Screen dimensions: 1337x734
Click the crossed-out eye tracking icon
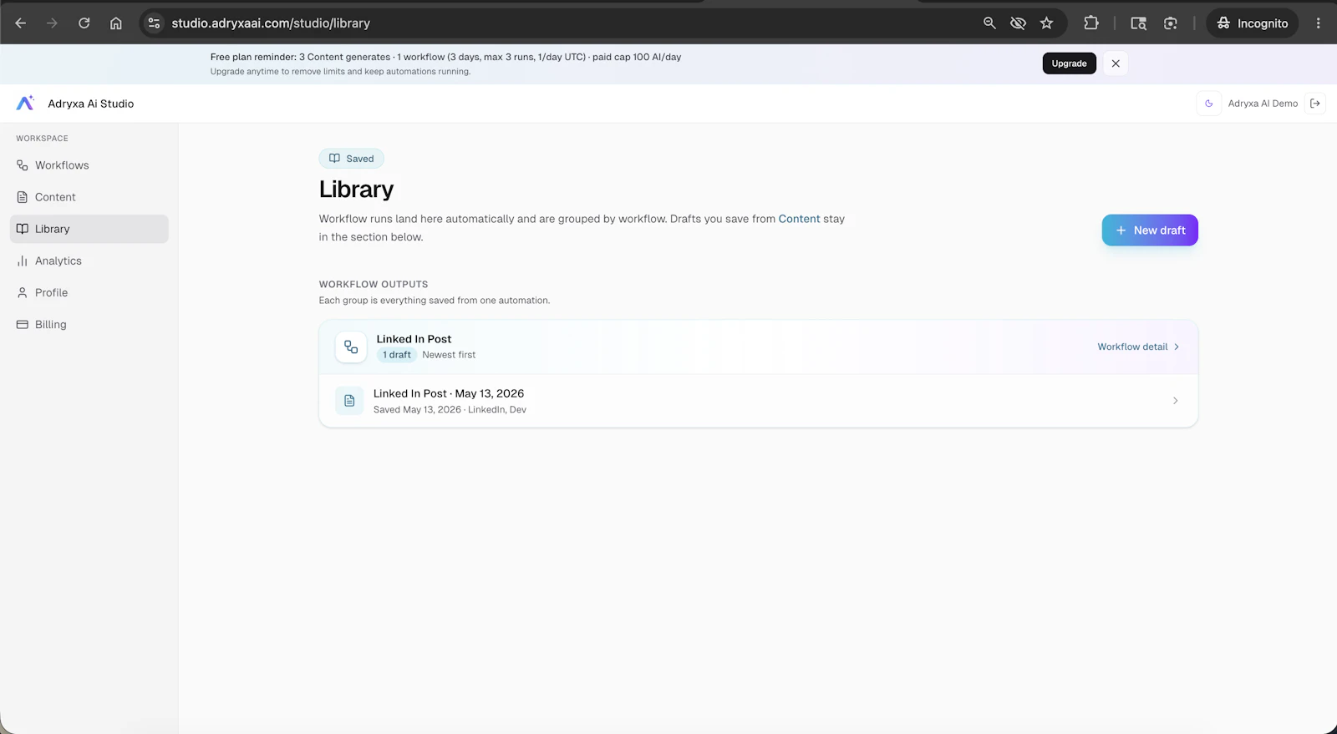1018,23
